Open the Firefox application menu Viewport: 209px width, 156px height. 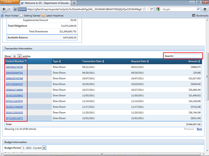(x=10, y=2)
